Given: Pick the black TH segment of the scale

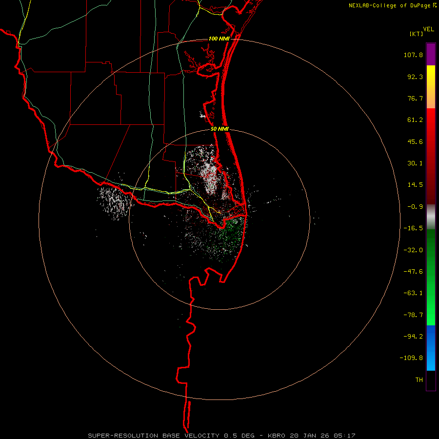Looking at the screenshot, I should (x=431, y=380).
